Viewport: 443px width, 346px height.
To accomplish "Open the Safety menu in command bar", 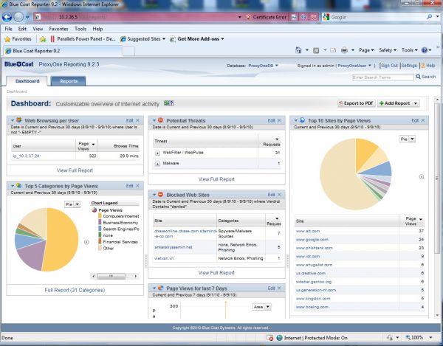I will click(388, 50).
